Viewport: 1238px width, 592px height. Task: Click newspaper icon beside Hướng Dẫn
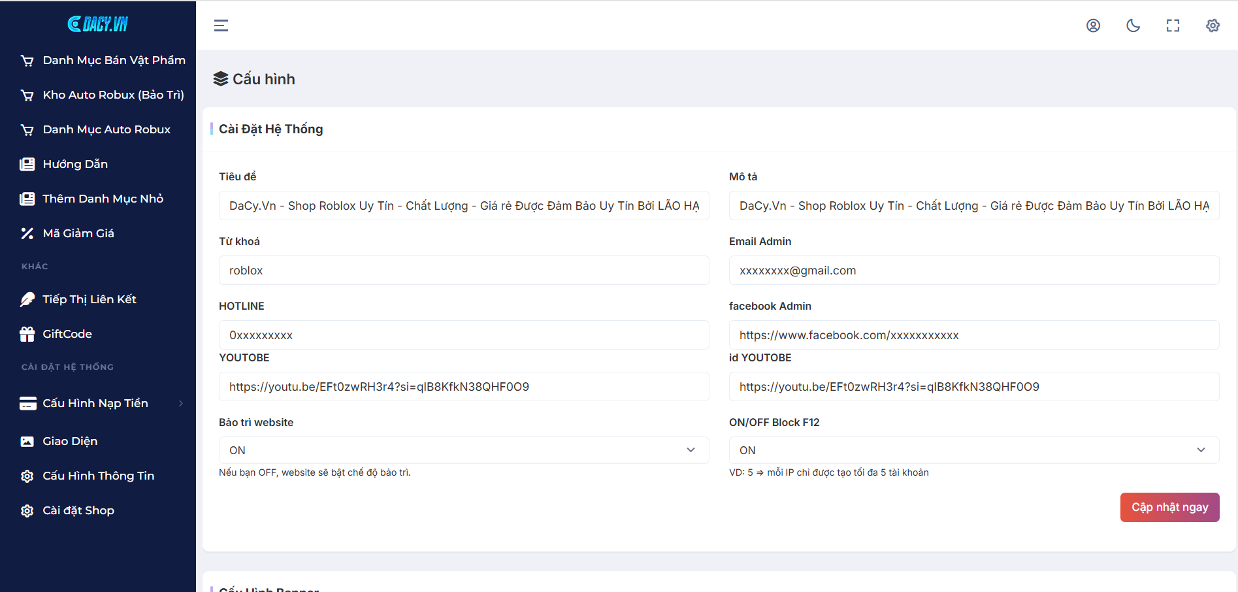[x=27, y=164]
